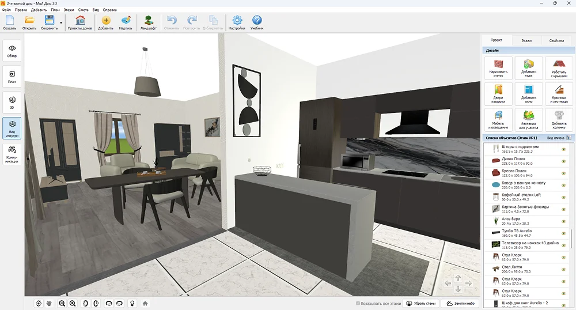Enable 'Показывать все этажи' checkbox
Screen dimensions: 576x310
pos(358,303)
